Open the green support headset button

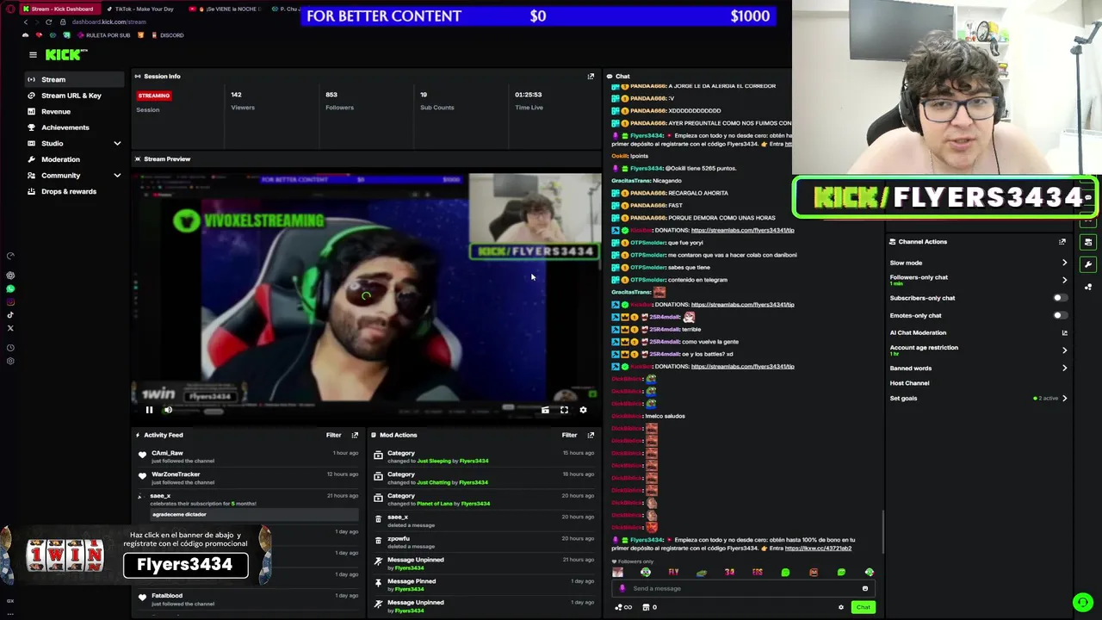tap(1082, 602)
